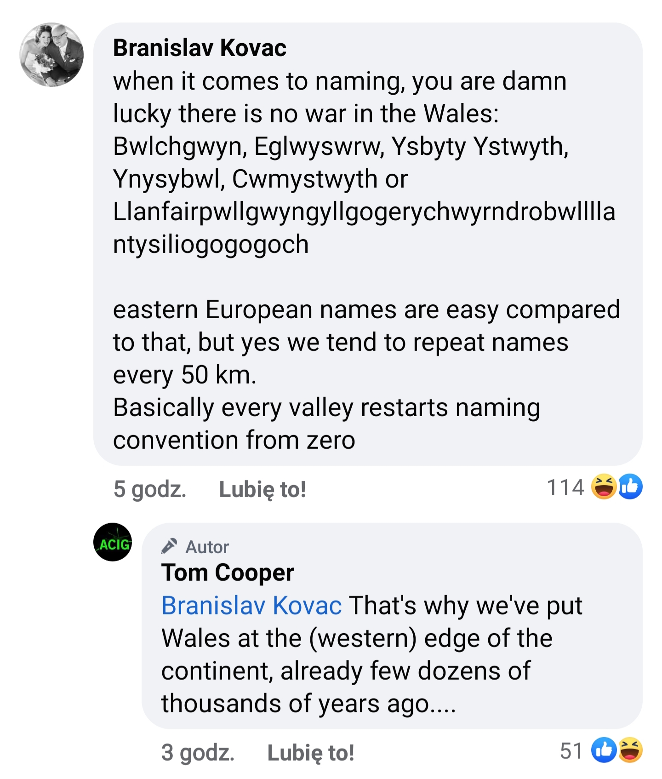Click the "Autor" label above Tom Cooper

(x=207, y=547)
